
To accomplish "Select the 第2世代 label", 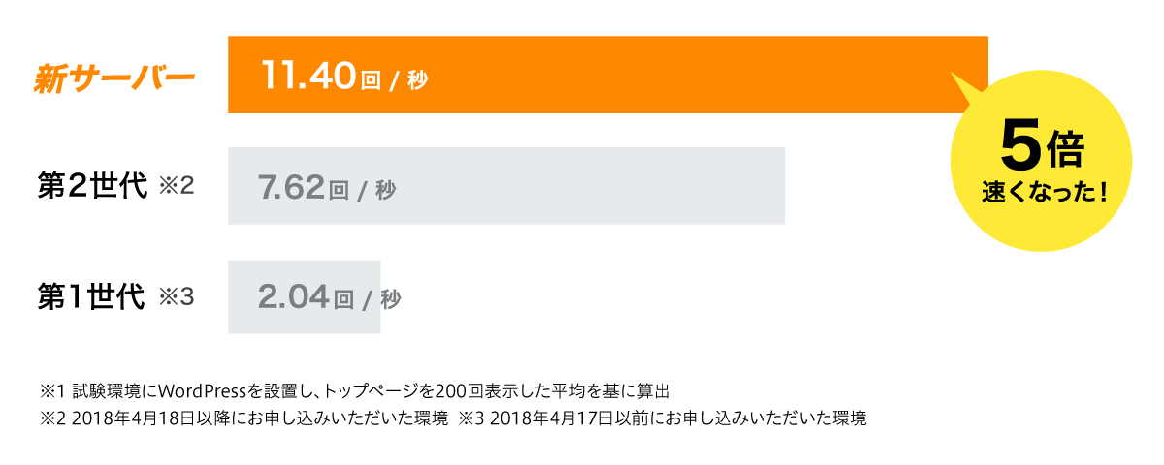I will click(92, 186).
